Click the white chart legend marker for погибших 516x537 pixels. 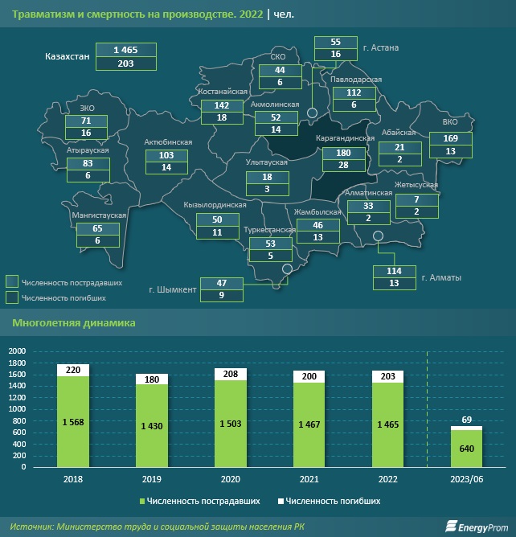click(281, 502)
